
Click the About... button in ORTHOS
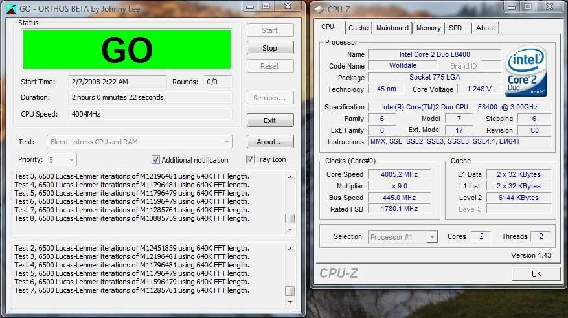click(269, 142)
